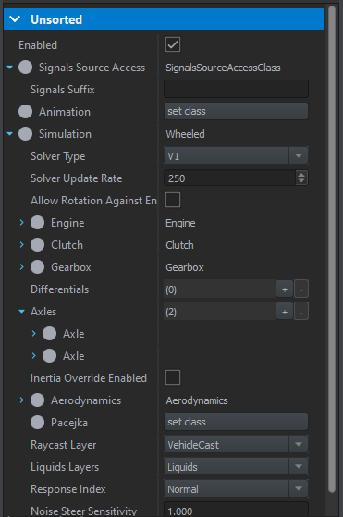The height and width of the screenshot is (517, 343).
Task: Open the Solver Type dropdown
Action: point(237,155)
